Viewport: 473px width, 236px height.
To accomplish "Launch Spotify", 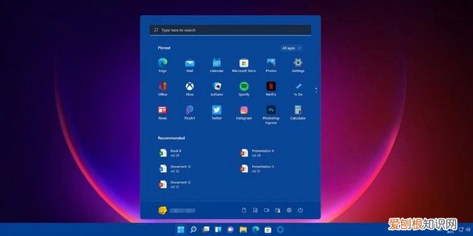I will coord(243,89).
